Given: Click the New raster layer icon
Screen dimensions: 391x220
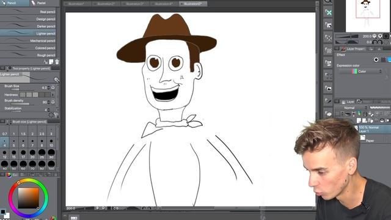Looking at the screenshot, I should pos(359,121).
